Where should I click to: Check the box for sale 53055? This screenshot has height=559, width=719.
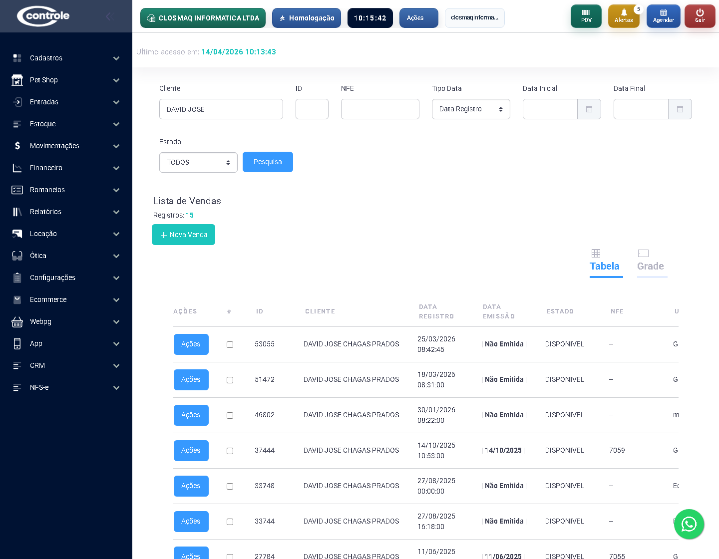(230, 344)
